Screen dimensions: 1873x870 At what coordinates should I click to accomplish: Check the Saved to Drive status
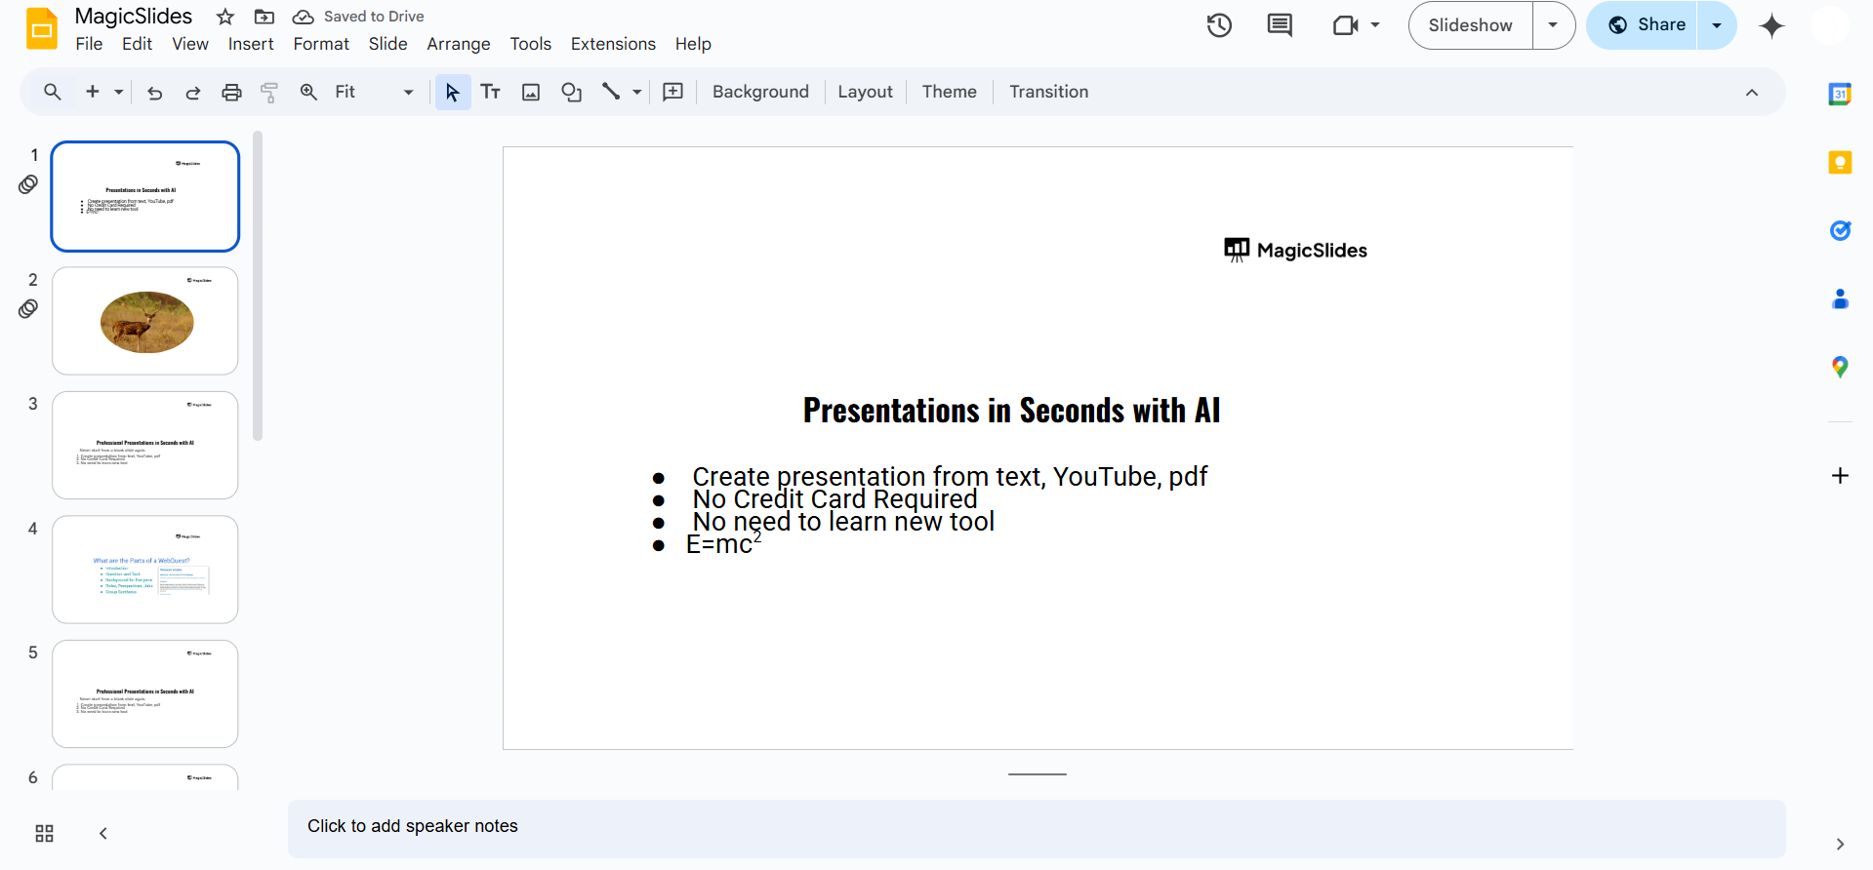click(x=359, y=17)
